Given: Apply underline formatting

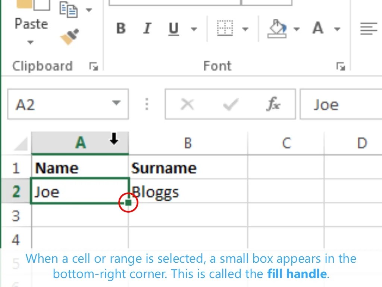Looking at the screenshot, I should click(x=173, y=29).
